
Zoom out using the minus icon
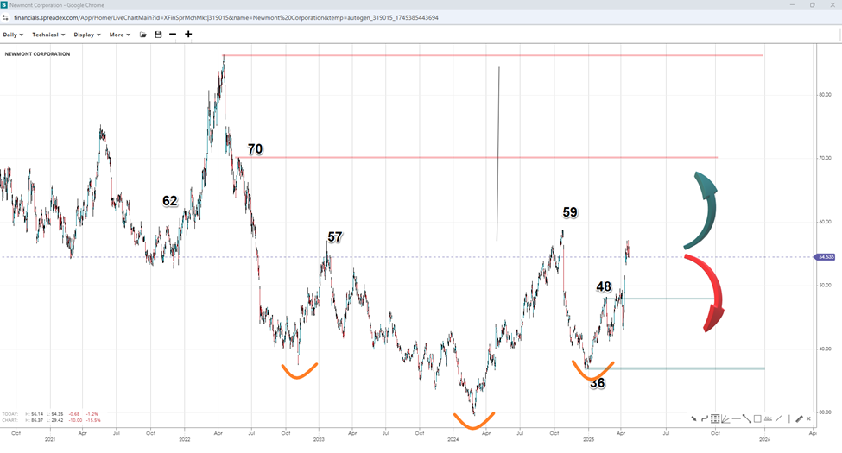(x=173, y=35)
